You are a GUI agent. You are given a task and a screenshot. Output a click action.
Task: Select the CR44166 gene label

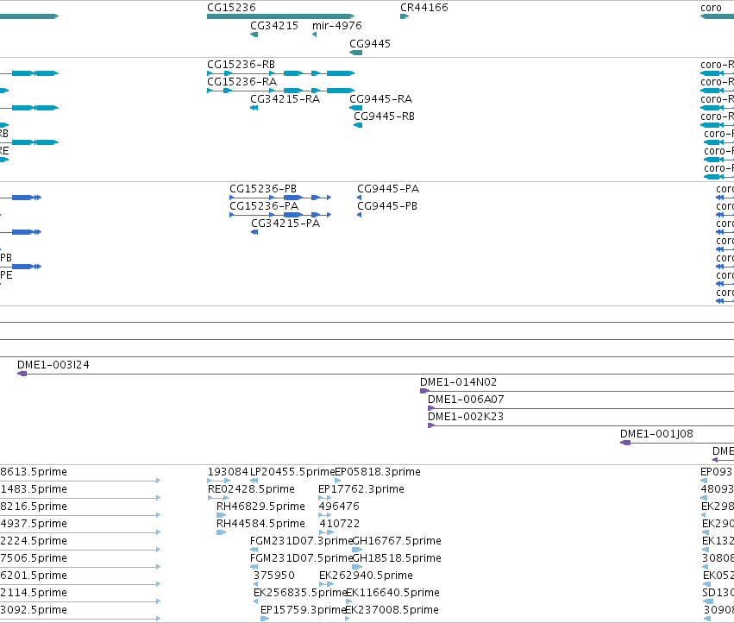424,8
